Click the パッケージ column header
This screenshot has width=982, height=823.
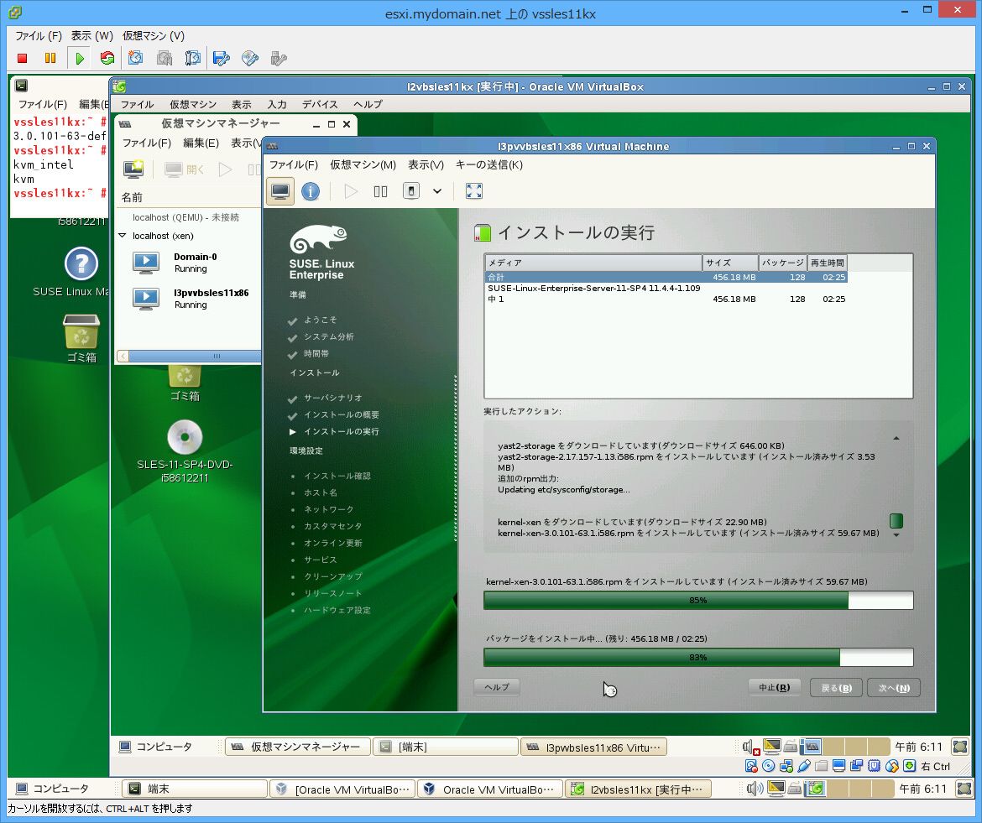(782, 263)
